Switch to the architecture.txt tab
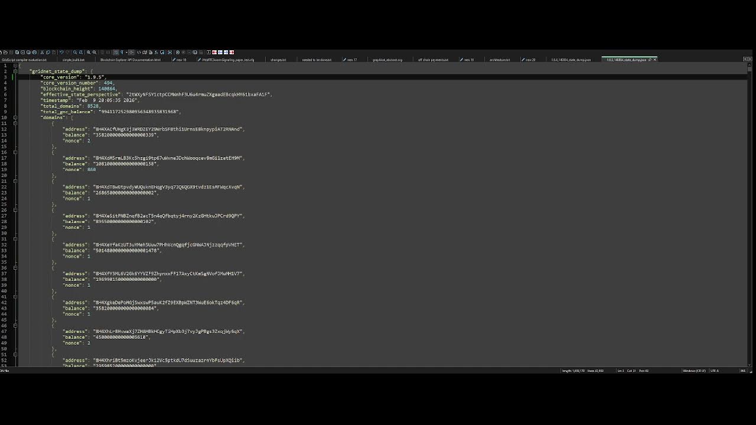The image size is (756, 425). (499, 60)
